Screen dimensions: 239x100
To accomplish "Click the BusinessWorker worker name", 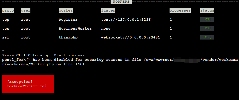I will (75, 29).
